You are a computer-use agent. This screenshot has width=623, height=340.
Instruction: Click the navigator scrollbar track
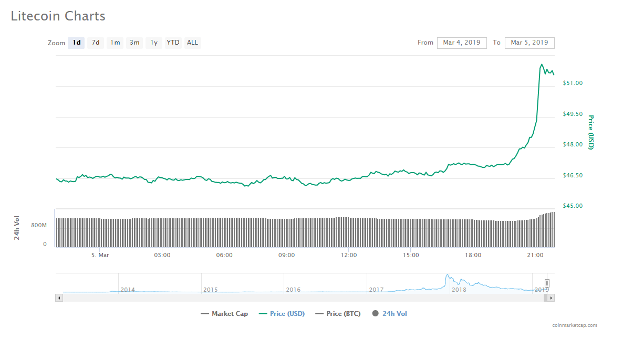pyautogui.click(x=305, y=298)
